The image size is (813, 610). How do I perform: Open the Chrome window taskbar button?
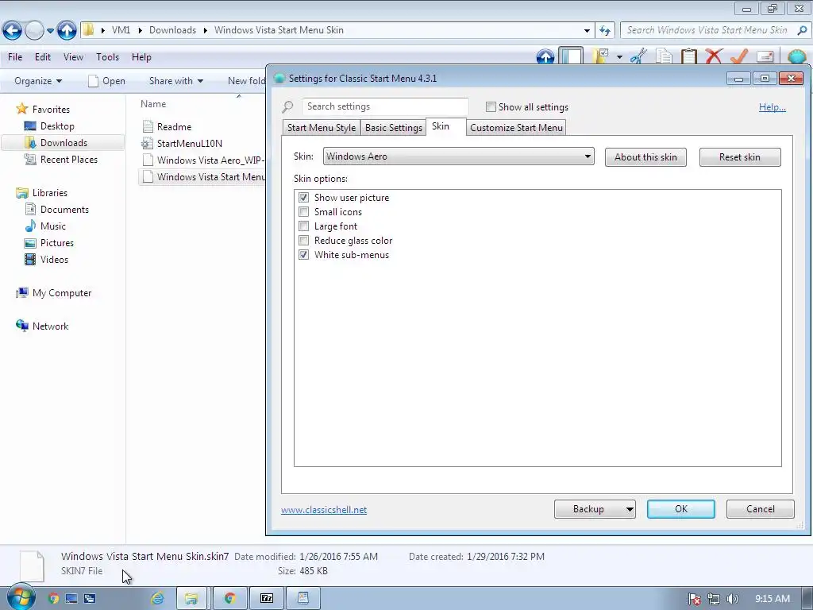tap(230, 599)
